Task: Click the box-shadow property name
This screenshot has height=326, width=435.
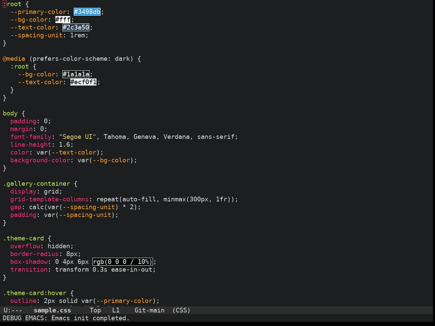Action: coord(29,262)
